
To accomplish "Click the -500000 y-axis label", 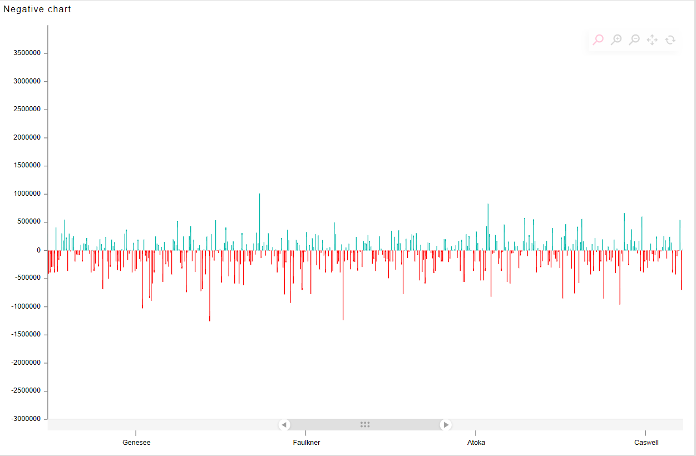I will point(27,278).
